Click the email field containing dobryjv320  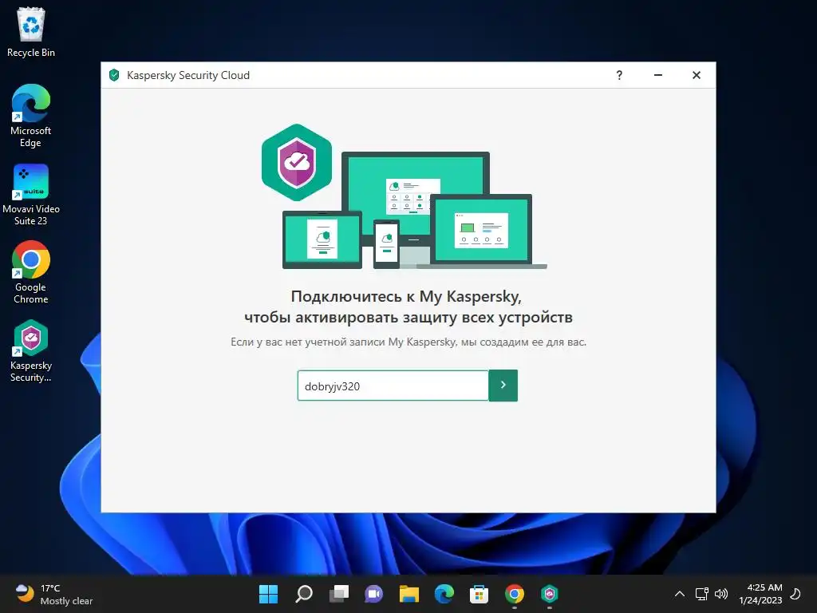393,386
